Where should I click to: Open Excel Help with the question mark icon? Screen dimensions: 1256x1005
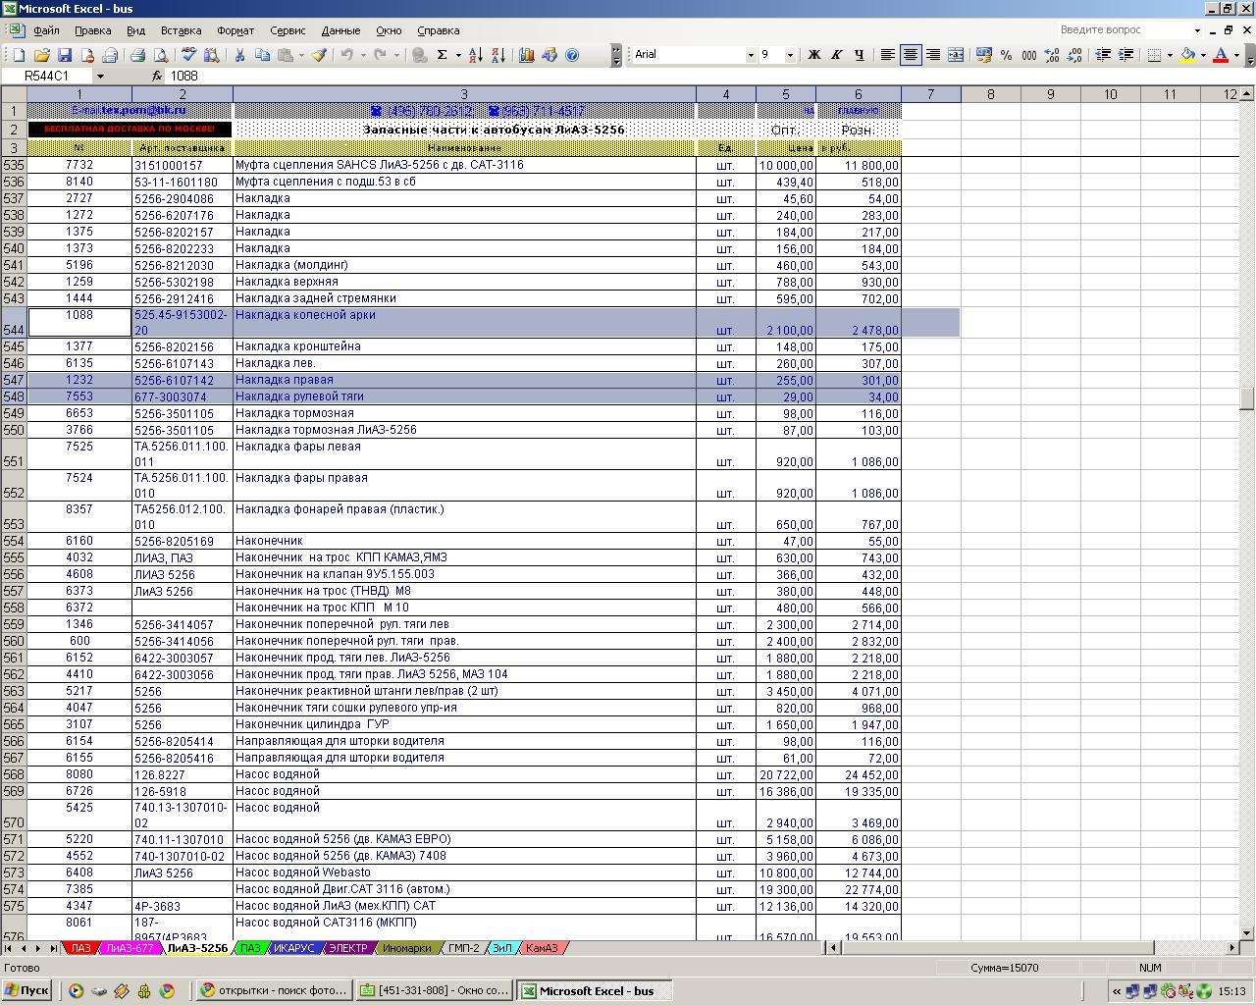(x=572, y=55)
